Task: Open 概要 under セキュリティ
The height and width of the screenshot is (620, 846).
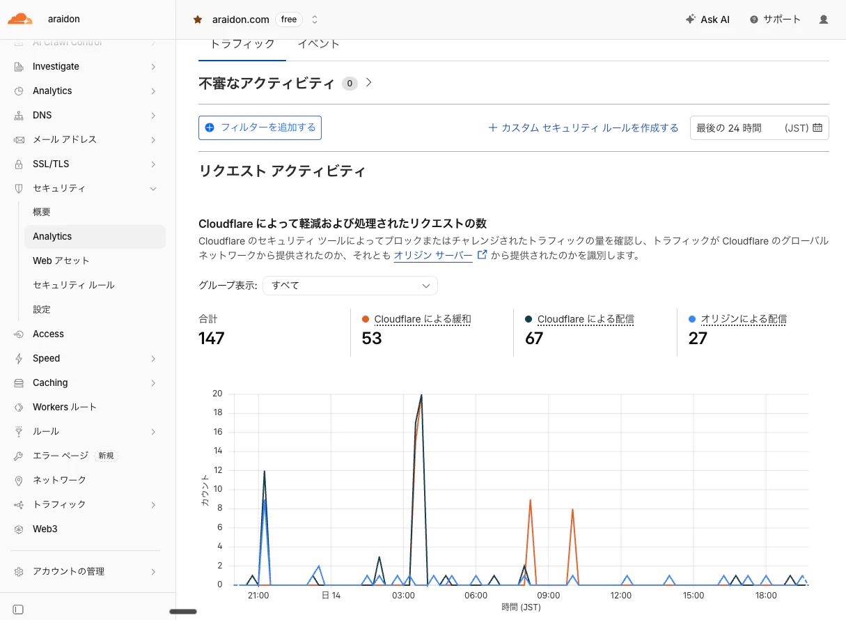Action: [42, 212]
